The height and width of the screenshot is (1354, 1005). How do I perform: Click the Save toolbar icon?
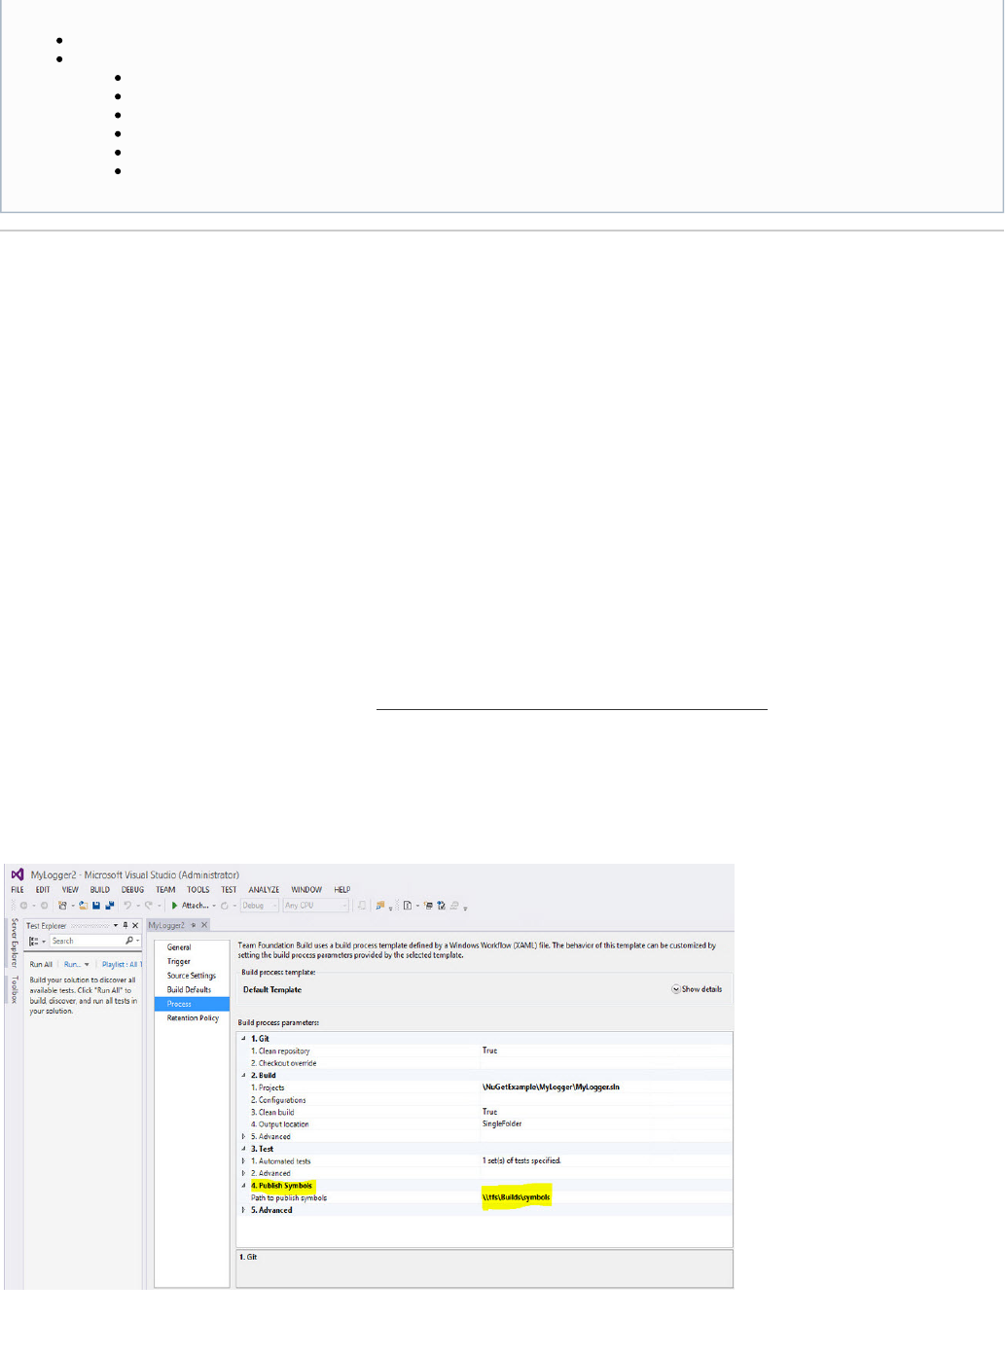point(96,906)
